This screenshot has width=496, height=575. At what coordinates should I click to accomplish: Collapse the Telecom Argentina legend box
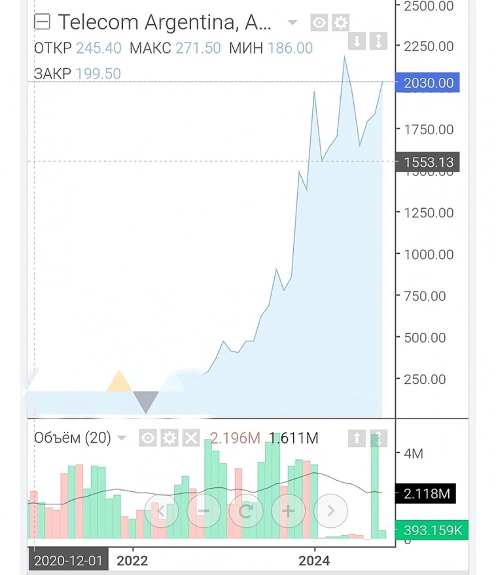(42, 23)
